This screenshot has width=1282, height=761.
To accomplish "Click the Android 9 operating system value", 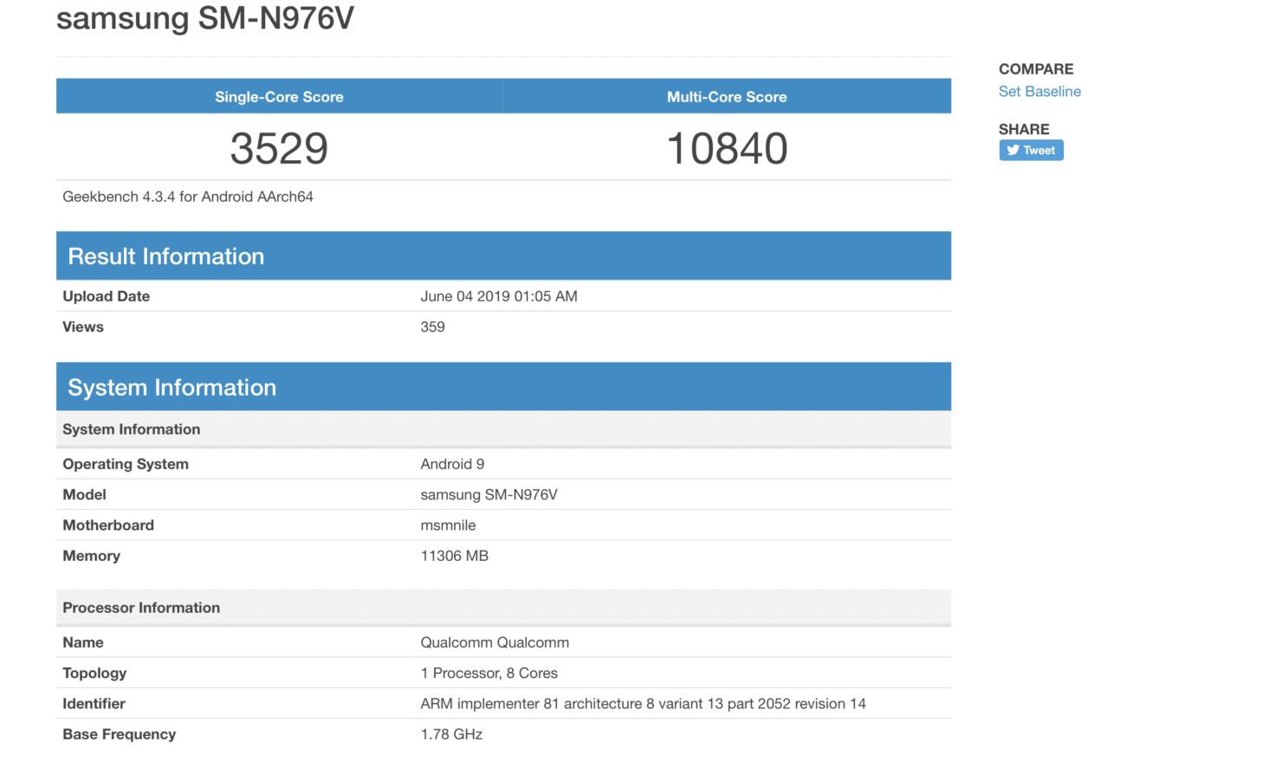I will pos(452,463).
